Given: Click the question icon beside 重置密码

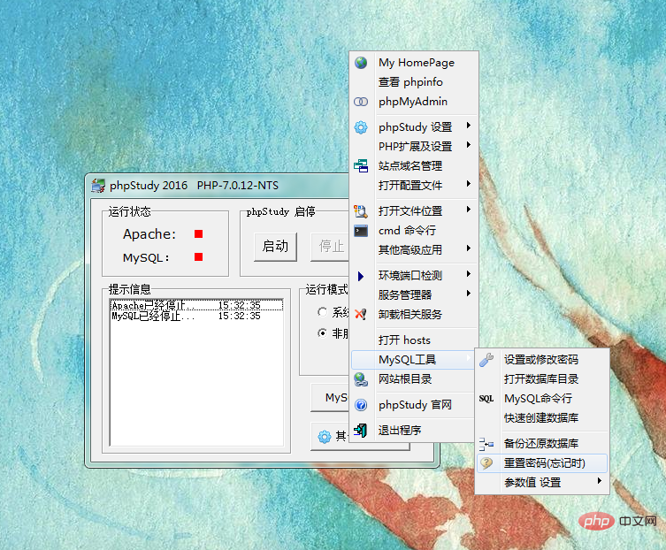Looking at the screenshot, I should coord(486,463).
